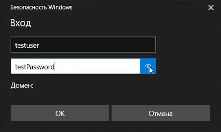Click the username field containing testuser
Screen dimensions: 221x132
pos(83,45)
